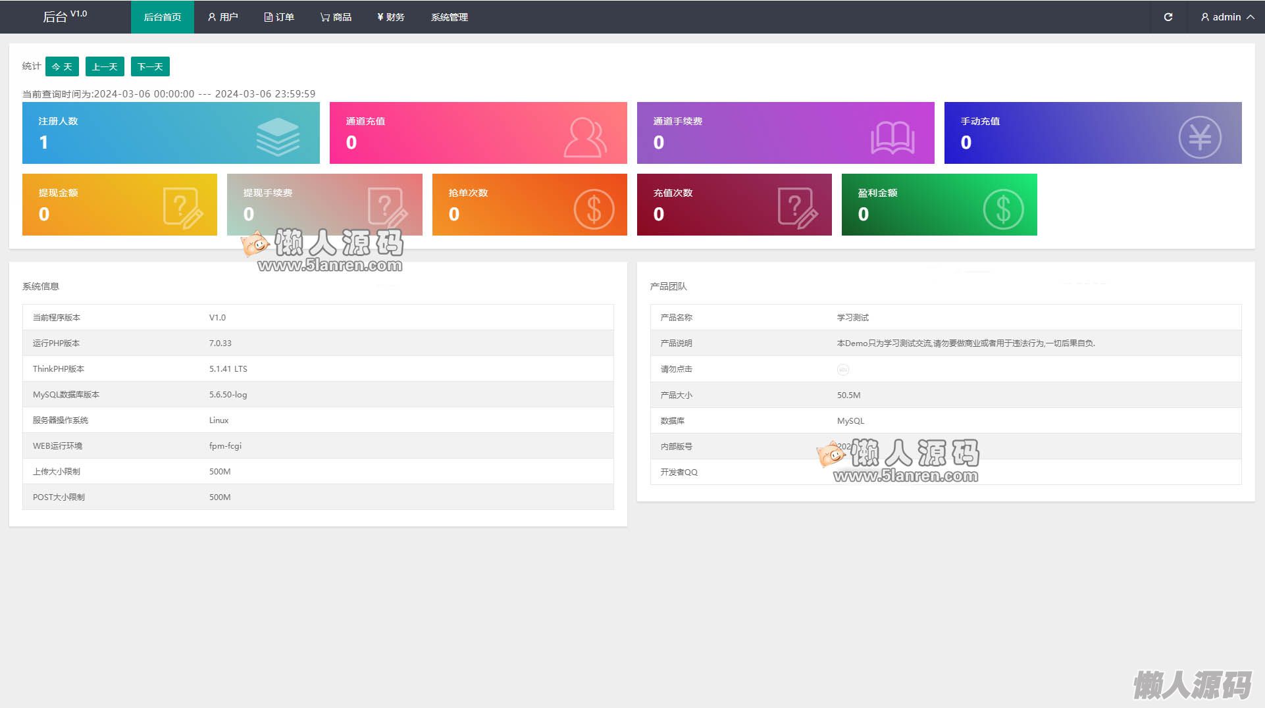The height and width of the screenshot is (708, 1265).
Task: Switch to the 后台首页 tab
Action: click(162, 17)
